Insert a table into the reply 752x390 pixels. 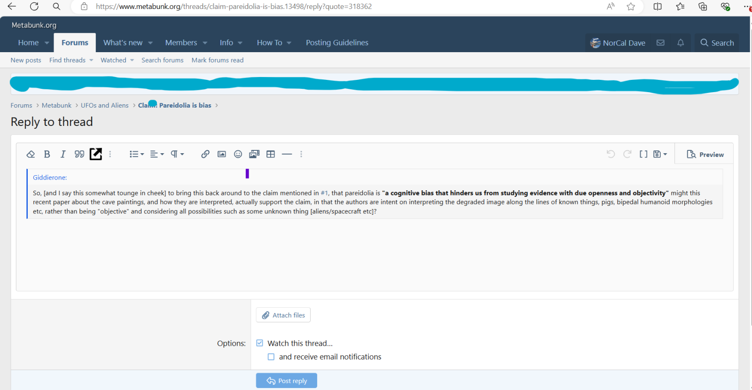click(271, 154)
